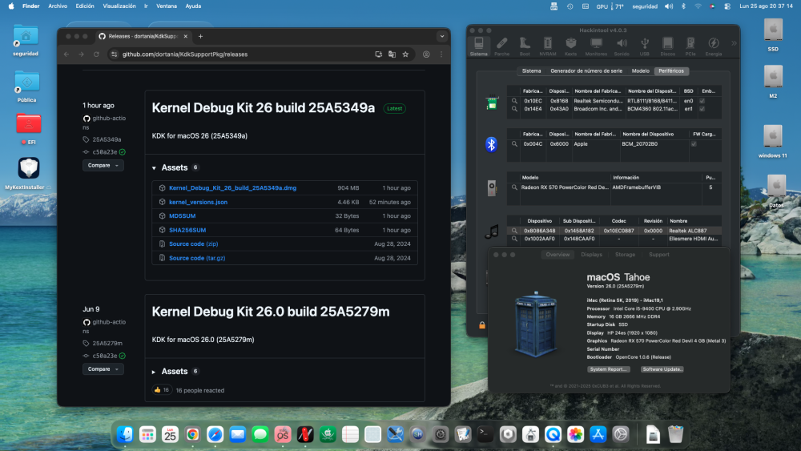Open the Energía section in Hackintool
The height and width of the screenshot is (451, 801).
[714, 46]
